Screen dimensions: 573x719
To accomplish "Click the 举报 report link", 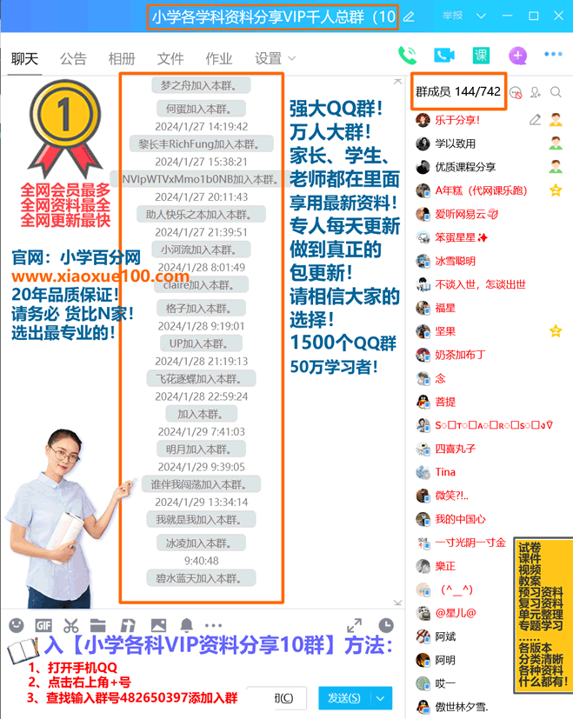I will point(452,16).
